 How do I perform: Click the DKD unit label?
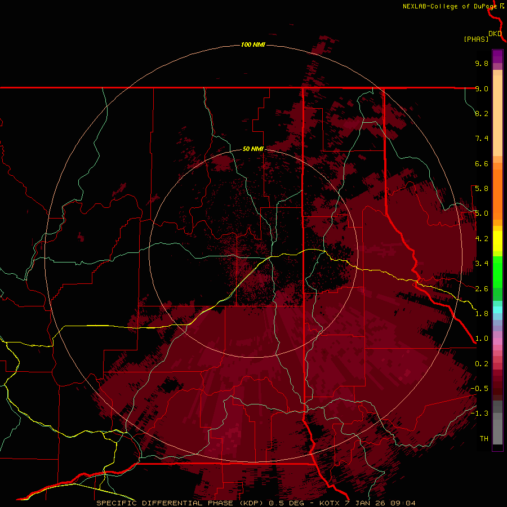click(495, 34)
